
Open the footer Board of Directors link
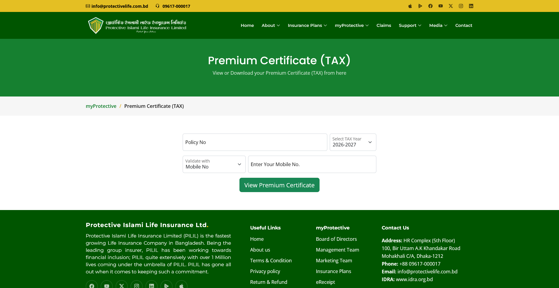coord(336,239)
